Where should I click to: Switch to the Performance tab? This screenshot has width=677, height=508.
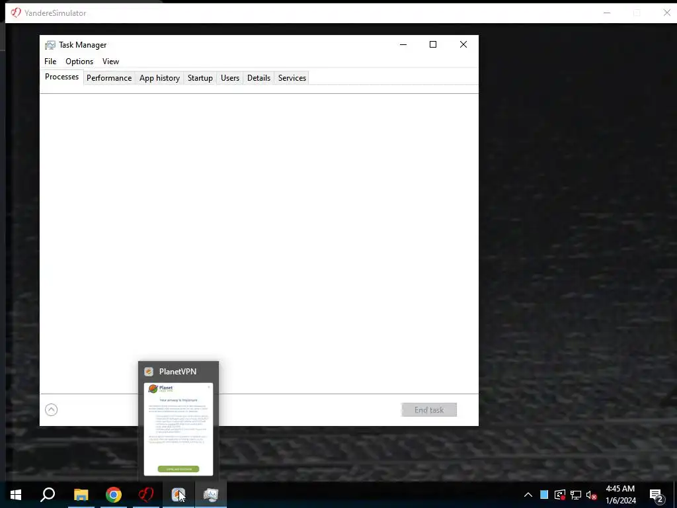point(109,78)
